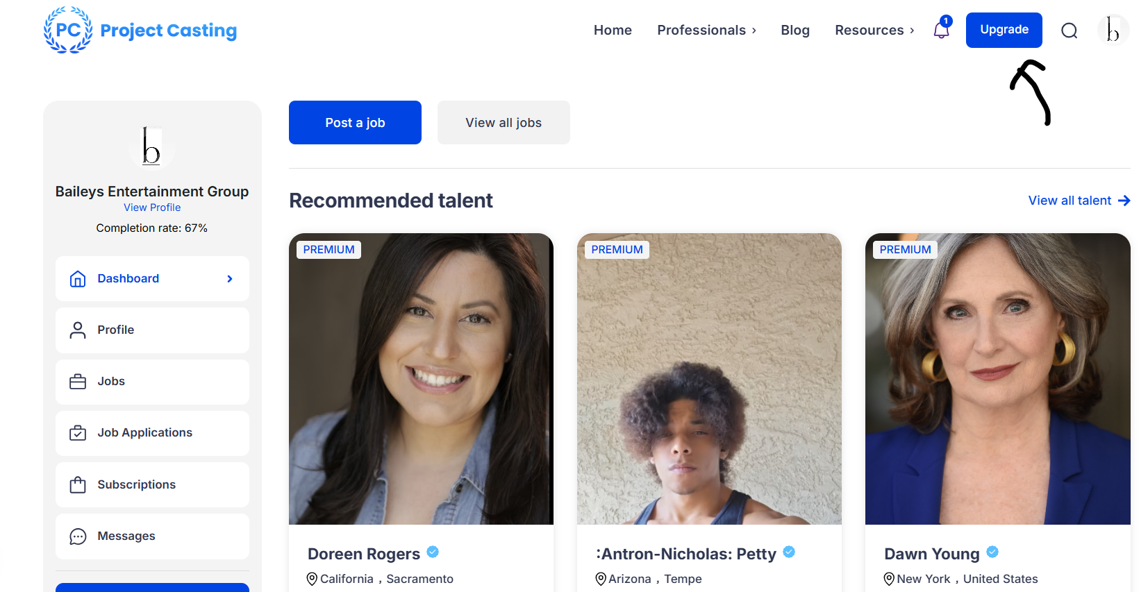Screen dimensions: 1148x592
Task: Click Dawn Young's verified badge
Action: (x=992, y=552)
